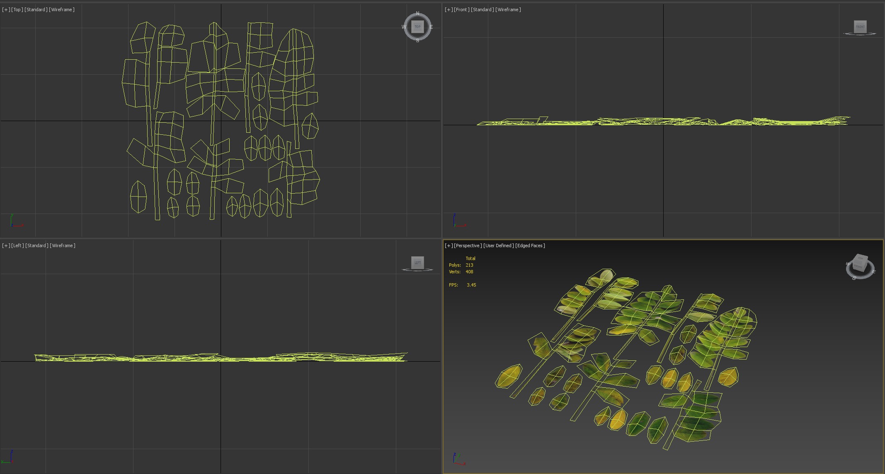Click the [Edged Faces] shading label

(x=530, y=246)
